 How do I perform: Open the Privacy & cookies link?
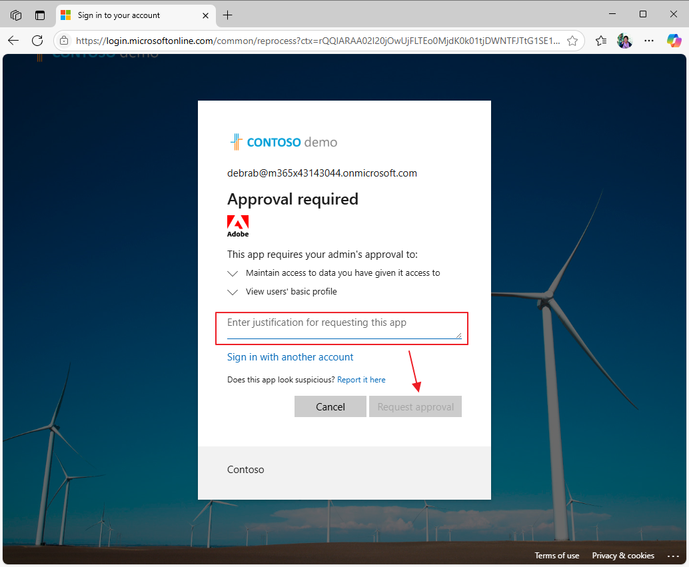pyautogui.click(x=623, y=556)
